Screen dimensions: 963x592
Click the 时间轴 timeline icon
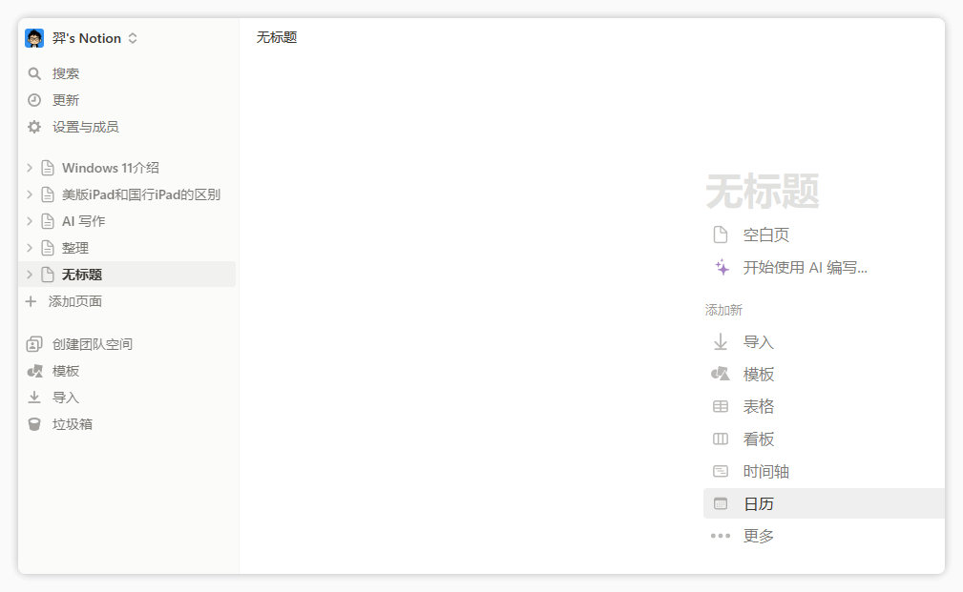coord(721,471)
